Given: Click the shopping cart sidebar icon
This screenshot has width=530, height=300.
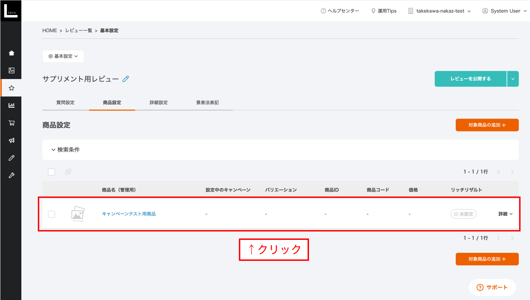Looking at the screenshot, I should (x=12, y=123).
